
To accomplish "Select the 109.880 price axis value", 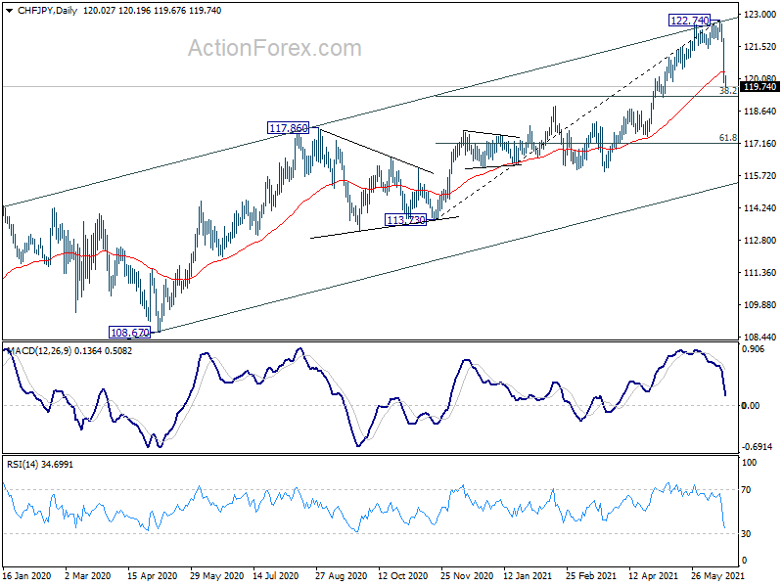I will [760, 305].
